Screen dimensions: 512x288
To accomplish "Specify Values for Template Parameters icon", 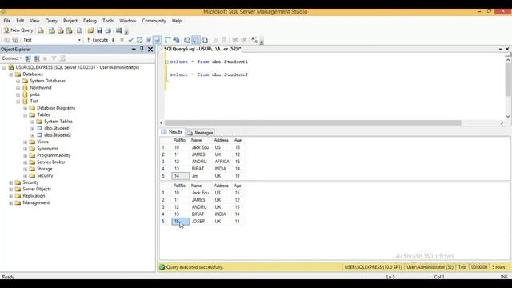I will 254,40.
